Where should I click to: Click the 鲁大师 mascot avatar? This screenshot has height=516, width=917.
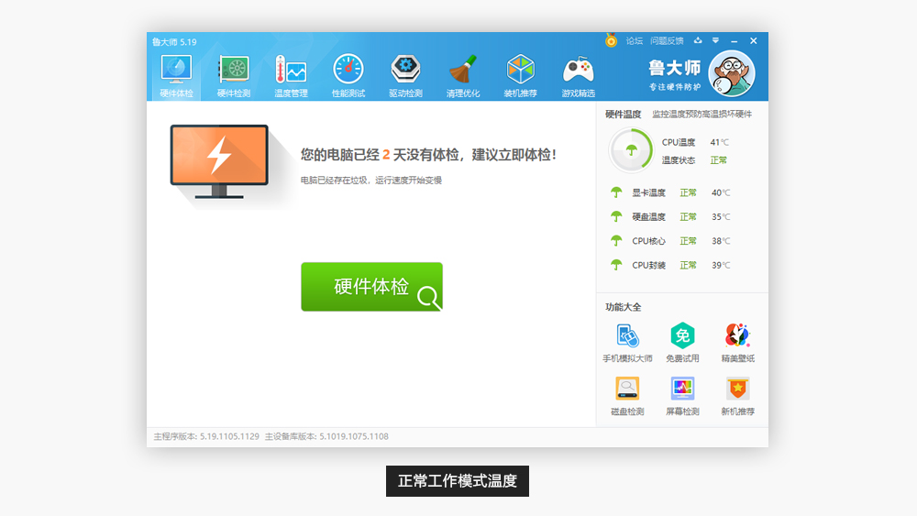tap(731, 73)
